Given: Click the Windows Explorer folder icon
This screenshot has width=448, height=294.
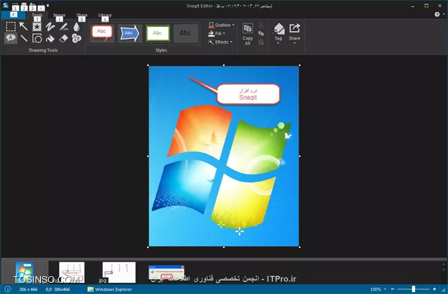Looking at the screenshot, I should click(x=91, y=289).
